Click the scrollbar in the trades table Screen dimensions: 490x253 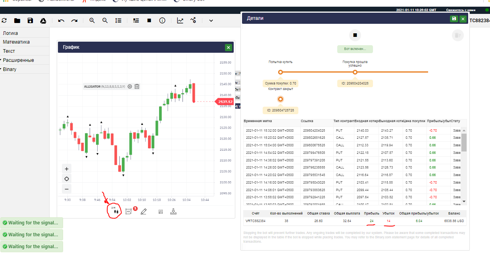(x=464, y=142)
